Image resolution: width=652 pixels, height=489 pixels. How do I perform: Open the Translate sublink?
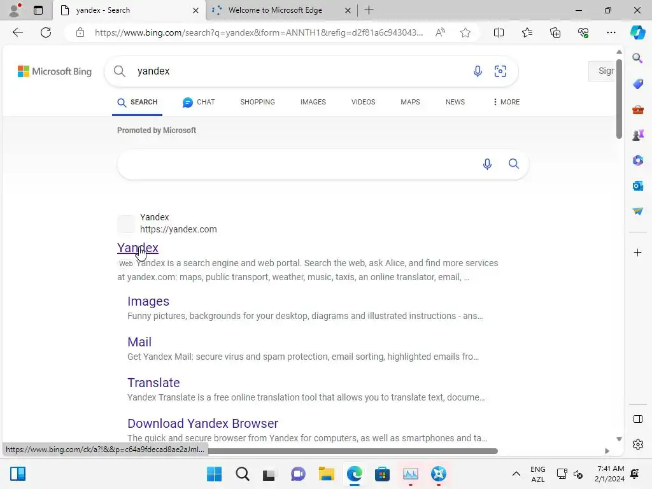(x=153, y=383)
